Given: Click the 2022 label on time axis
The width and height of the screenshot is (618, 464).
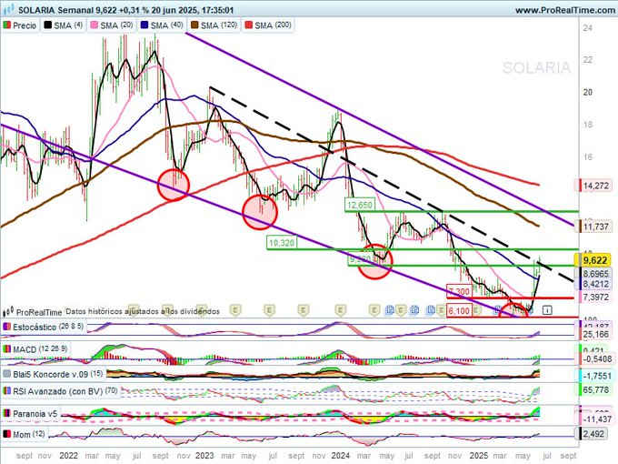Looking at the screenshot, I should coord(68,456).
